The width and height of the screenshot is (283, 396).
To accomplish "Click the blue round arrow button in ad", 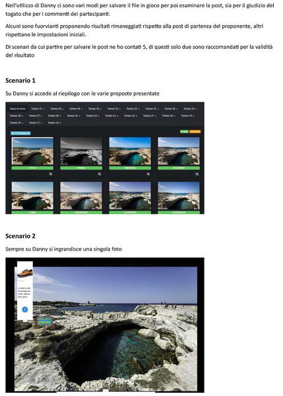I will [x=25, y=310].
